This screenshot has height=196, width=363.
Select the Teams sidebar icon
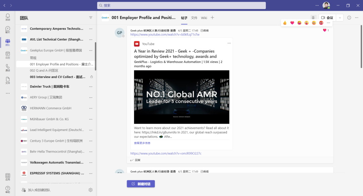coord(8,42)
